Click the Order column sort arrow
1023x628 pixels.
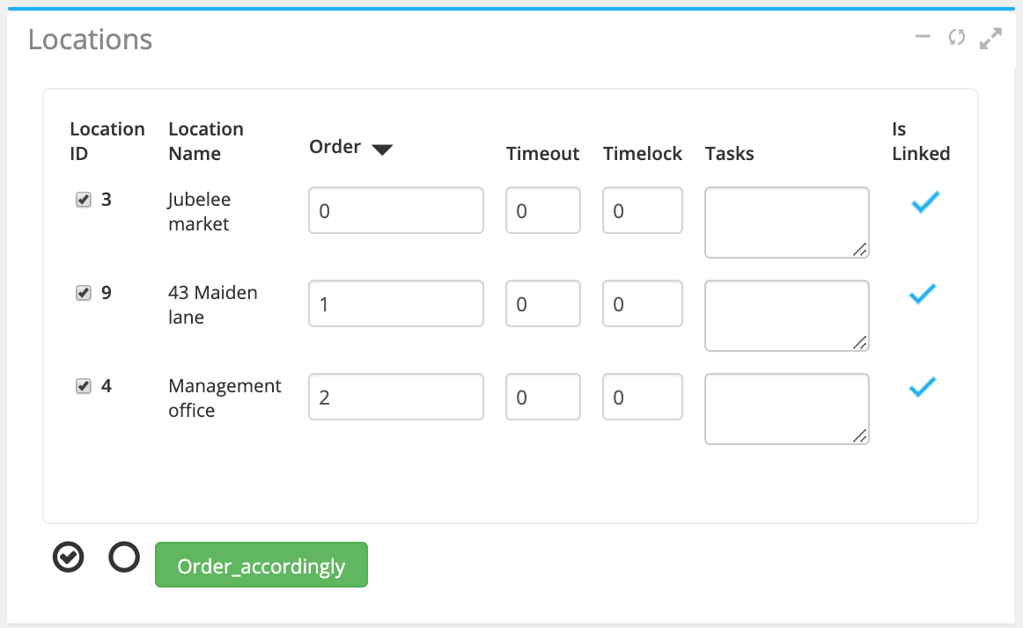pyautogui.click(x=381, y=150)
